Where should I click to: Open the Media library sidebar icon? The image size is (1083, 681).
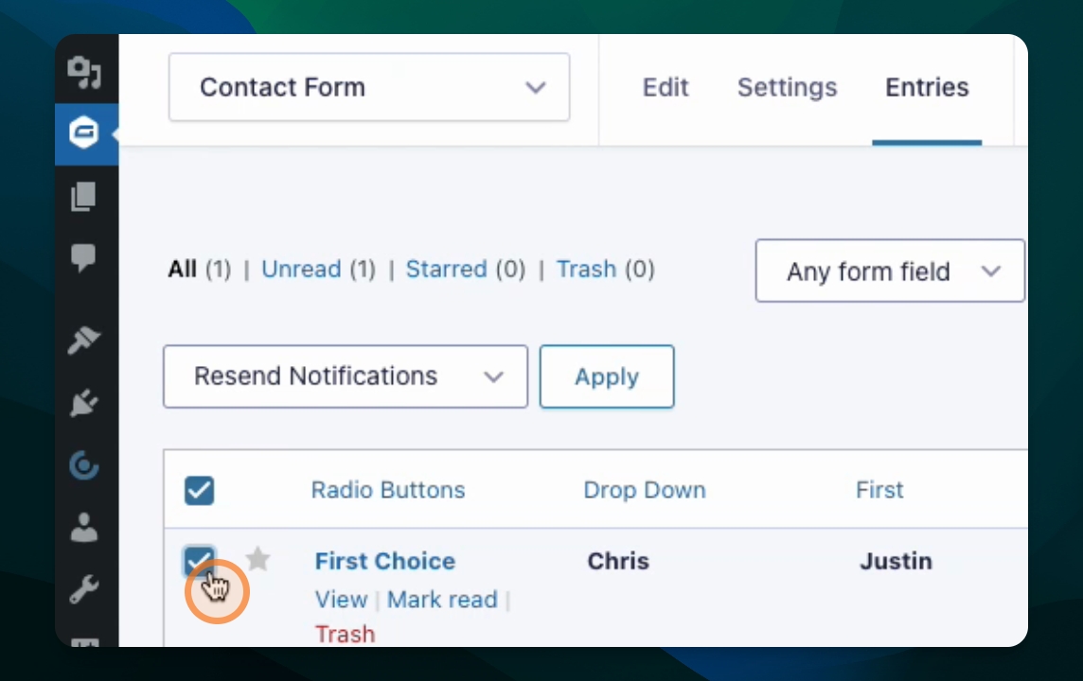84,72
